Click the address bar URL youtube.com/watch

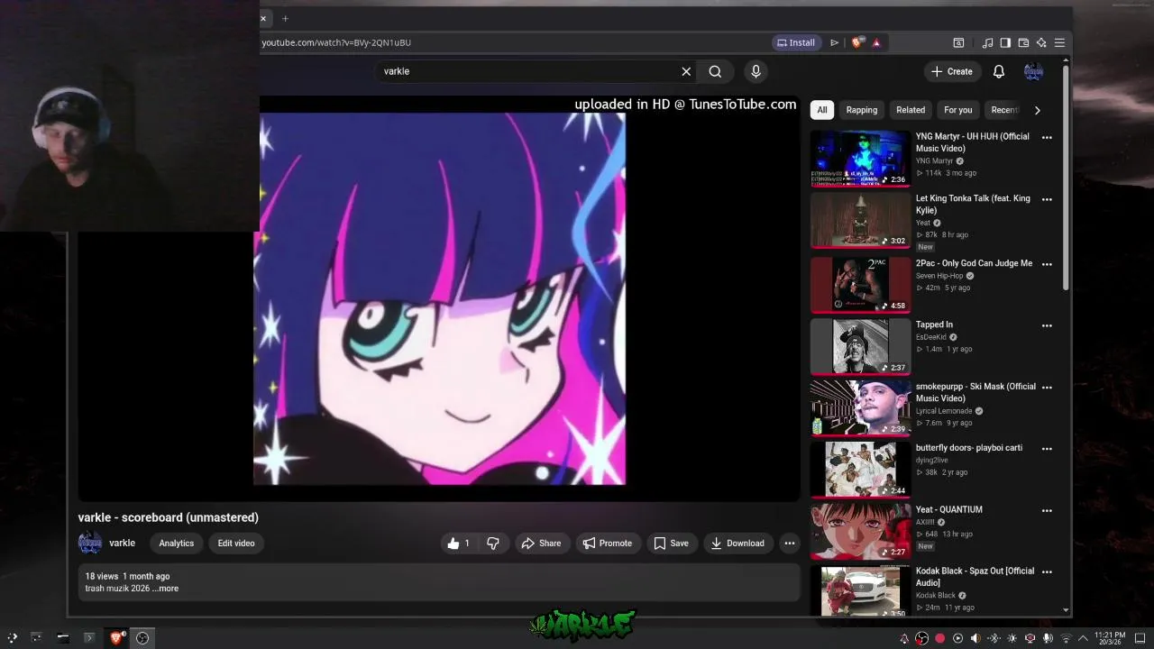[x=336, y=42]
